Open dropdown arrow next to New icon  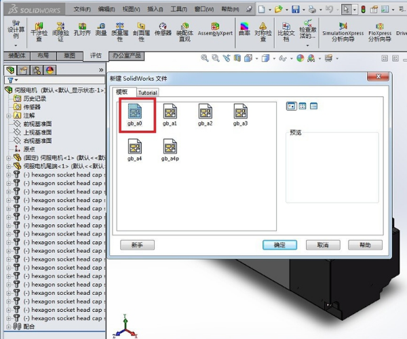pos(270,10)
